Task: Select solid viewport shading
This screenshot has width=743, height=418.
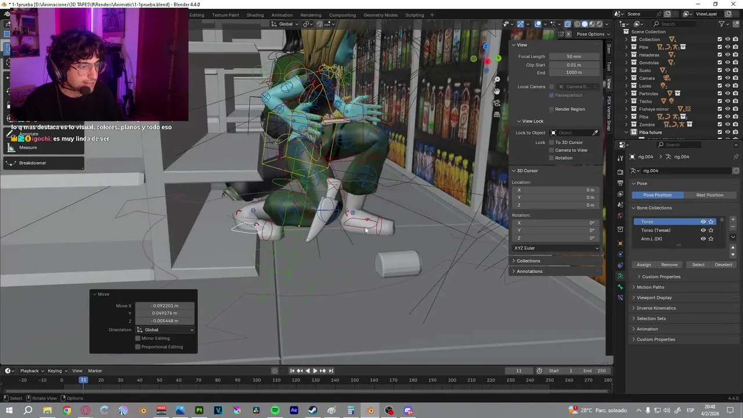Action: (585, 24)
